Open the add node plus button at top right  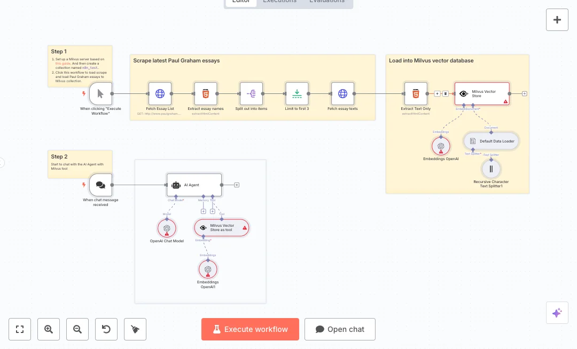coord(557,20)
